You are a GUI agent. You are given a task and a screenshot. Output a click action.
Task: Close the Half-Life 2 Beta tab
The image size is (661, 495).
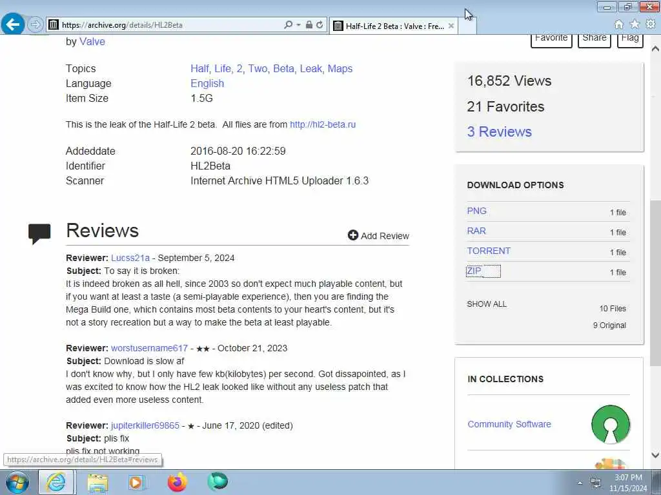(451, 26)
